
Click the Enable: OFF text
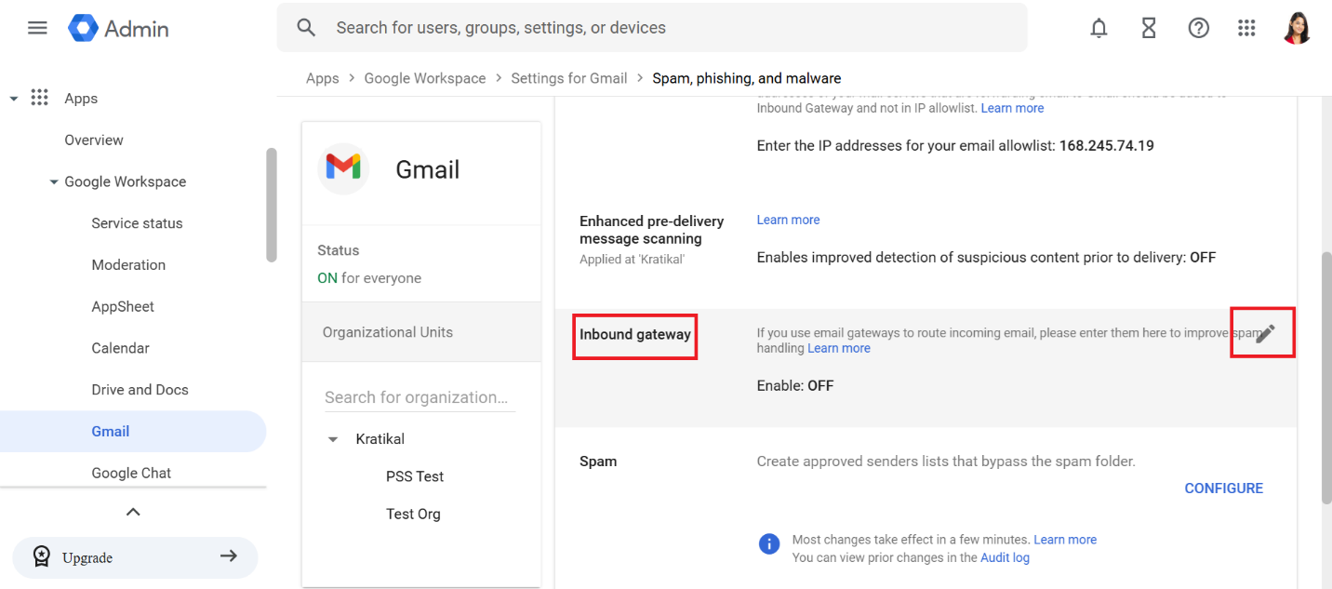tap(795, 385)
